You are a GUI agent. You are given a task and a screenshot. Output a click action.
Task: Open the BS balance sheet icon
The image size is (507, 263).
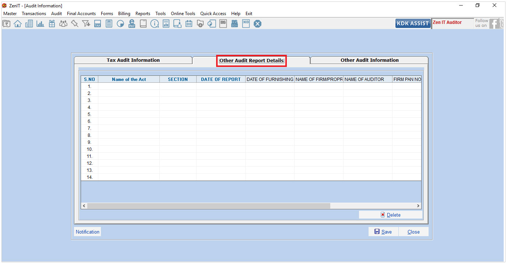pyautogui.click(x=223, y=24)
